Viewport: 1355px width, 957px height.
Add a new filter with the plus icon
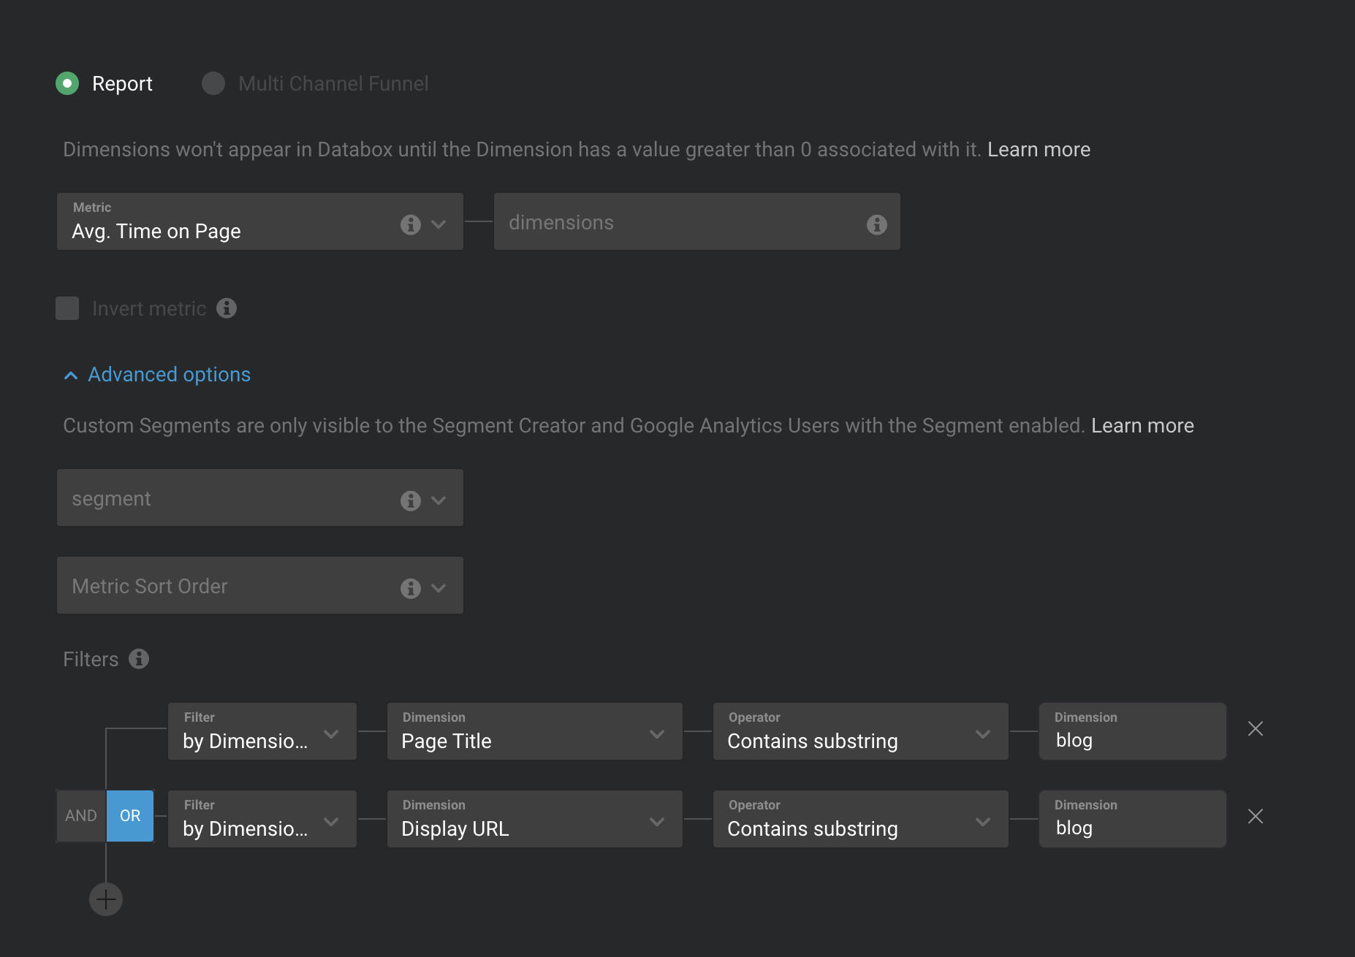(105, 899)
